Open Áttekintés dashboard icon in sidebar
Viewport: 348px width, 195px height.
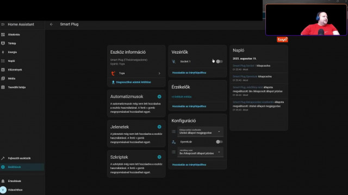coord(3,35)
